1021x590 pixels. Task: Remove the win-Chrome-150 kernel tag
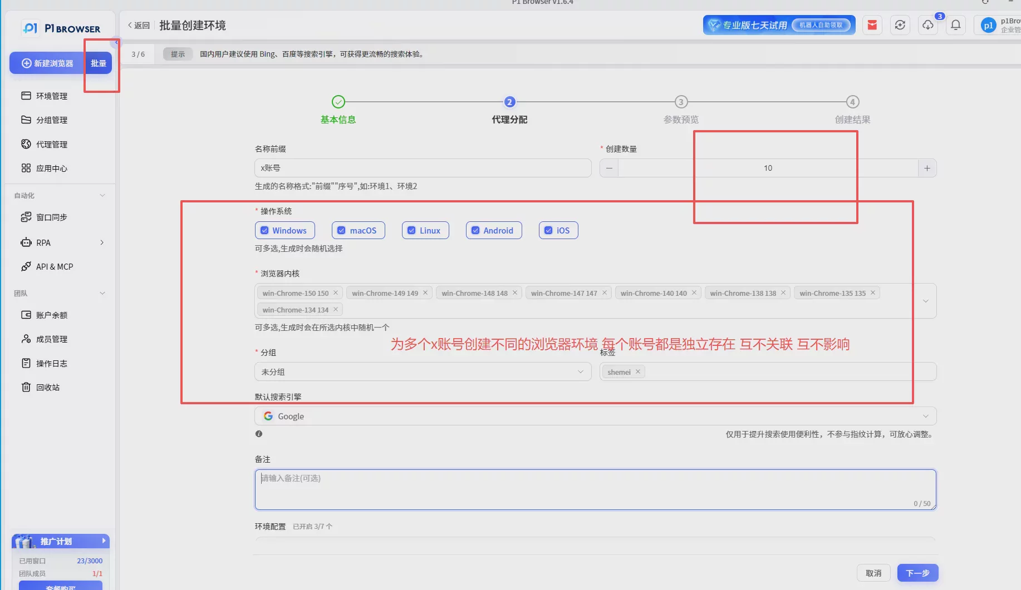tap(336, 292)
